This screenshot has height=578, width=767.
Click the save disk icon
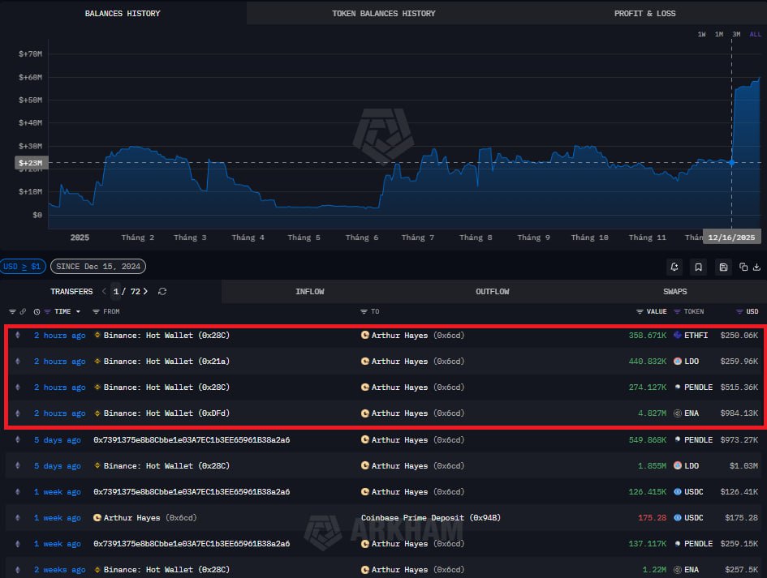tap(723, 267)
